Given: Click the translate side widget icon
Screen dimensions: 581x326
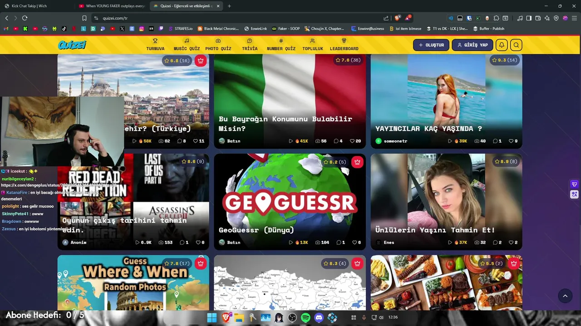Looking at the screenshot, I should [575, 194].
